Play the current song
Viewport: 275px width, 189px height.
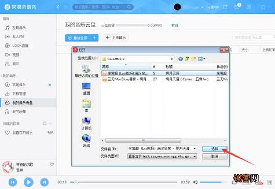[x=29, y=182]
